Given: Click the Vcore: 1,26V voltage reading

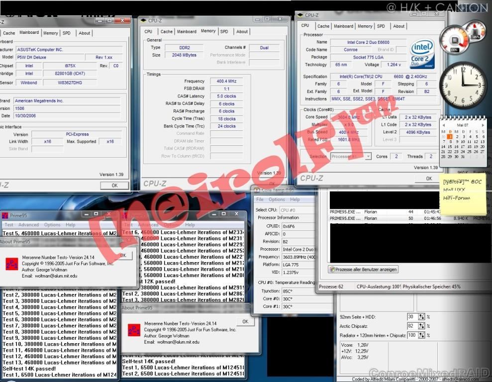Looking at the screenshot, I should (355, 345).
